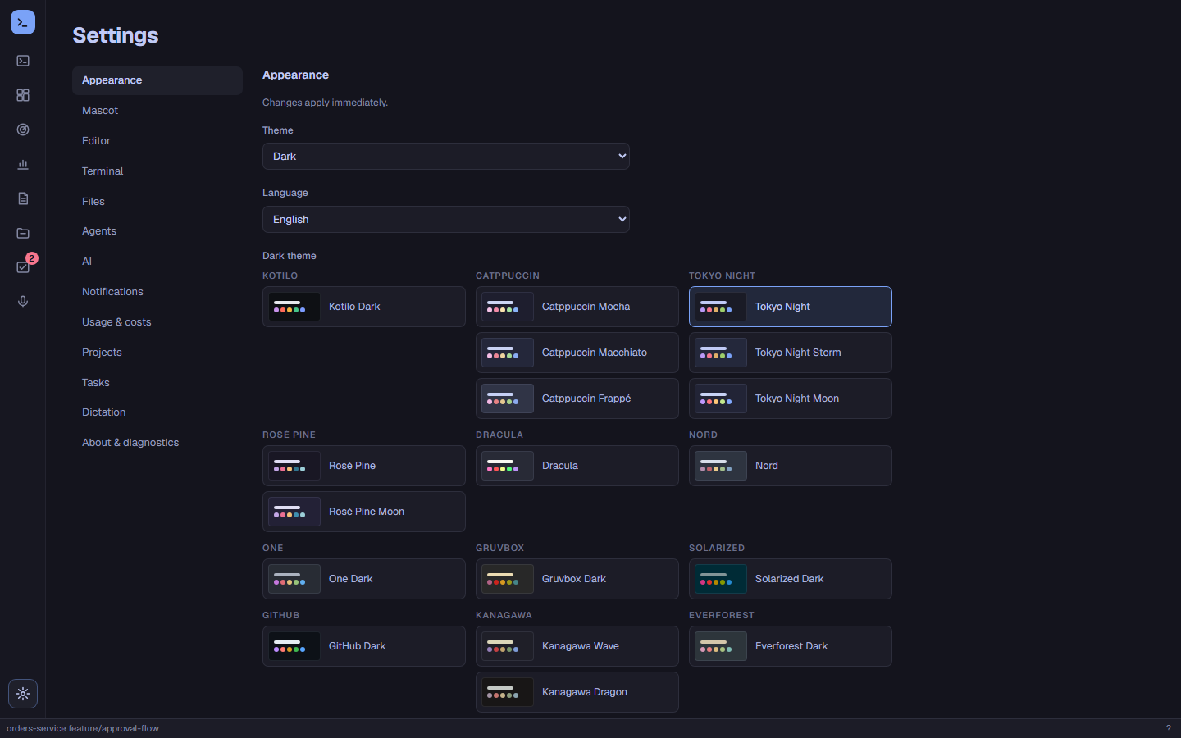The image size is (1181, 738).
Task: Open the Language dropdown set to English
Action: coord(446,220)
